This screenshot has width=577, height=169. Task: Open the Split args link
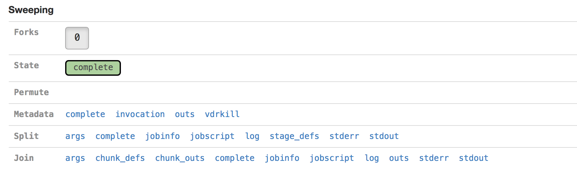point(75,136)
